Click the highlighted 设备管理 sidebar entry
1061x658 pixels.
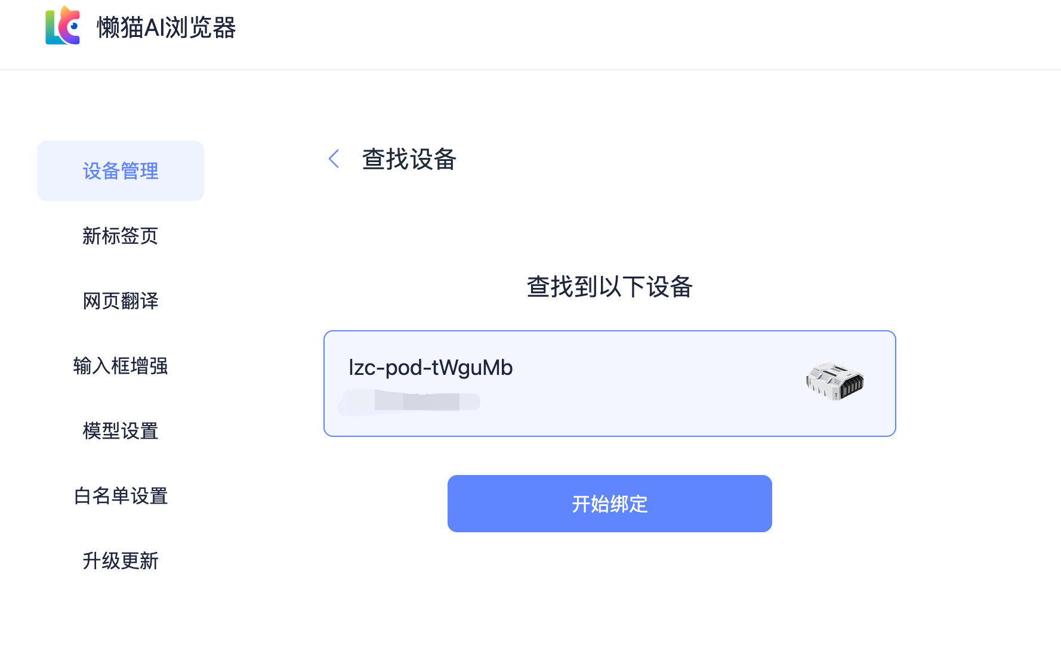(x=120, y=170)
